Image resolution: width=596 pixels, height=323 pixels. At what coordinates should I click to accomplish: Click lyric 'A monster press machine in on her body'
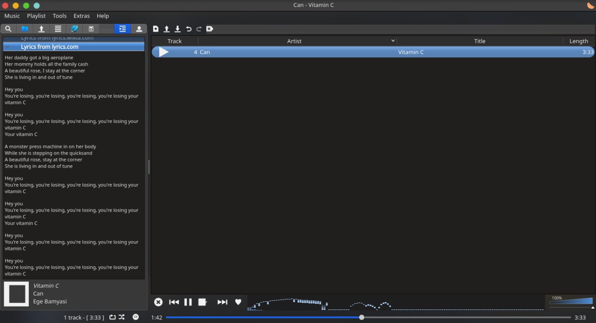(x=50, y=147)
